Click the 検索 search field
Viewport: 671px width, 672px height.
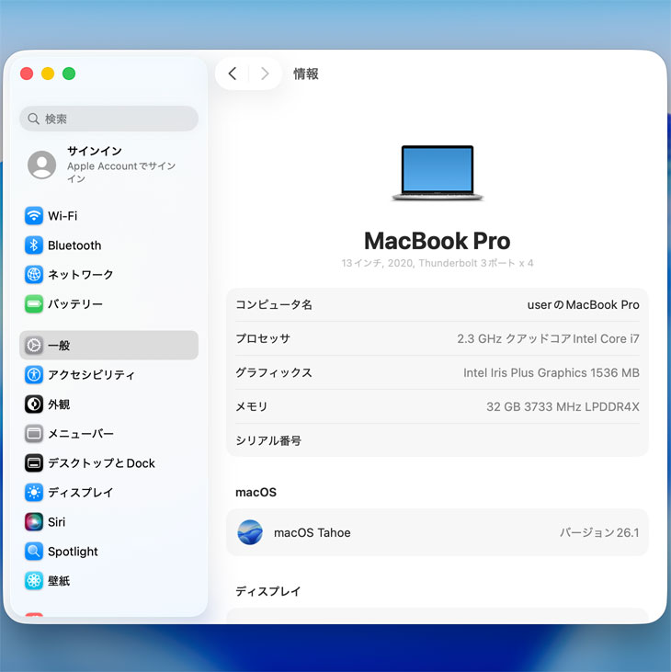[108, 119]
